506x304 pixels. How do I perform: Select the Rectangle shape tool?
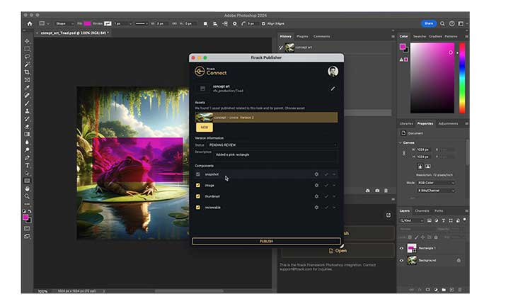[x=27, y=181]
